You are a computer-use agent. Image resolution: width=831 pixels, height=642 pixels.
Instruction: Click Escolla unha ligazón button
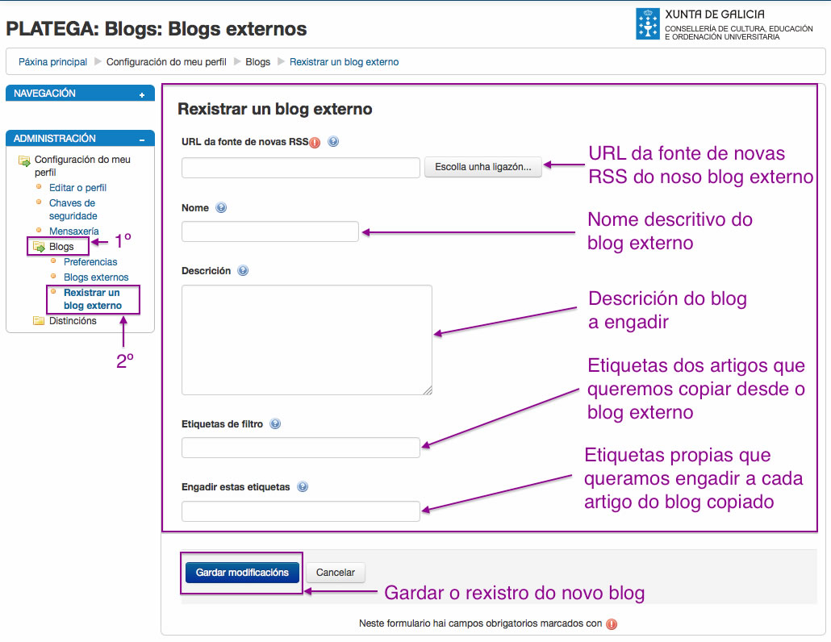(482, 167)
